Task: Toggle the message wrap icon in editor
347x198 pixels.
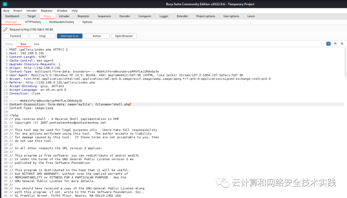Action: click(328, 44)
